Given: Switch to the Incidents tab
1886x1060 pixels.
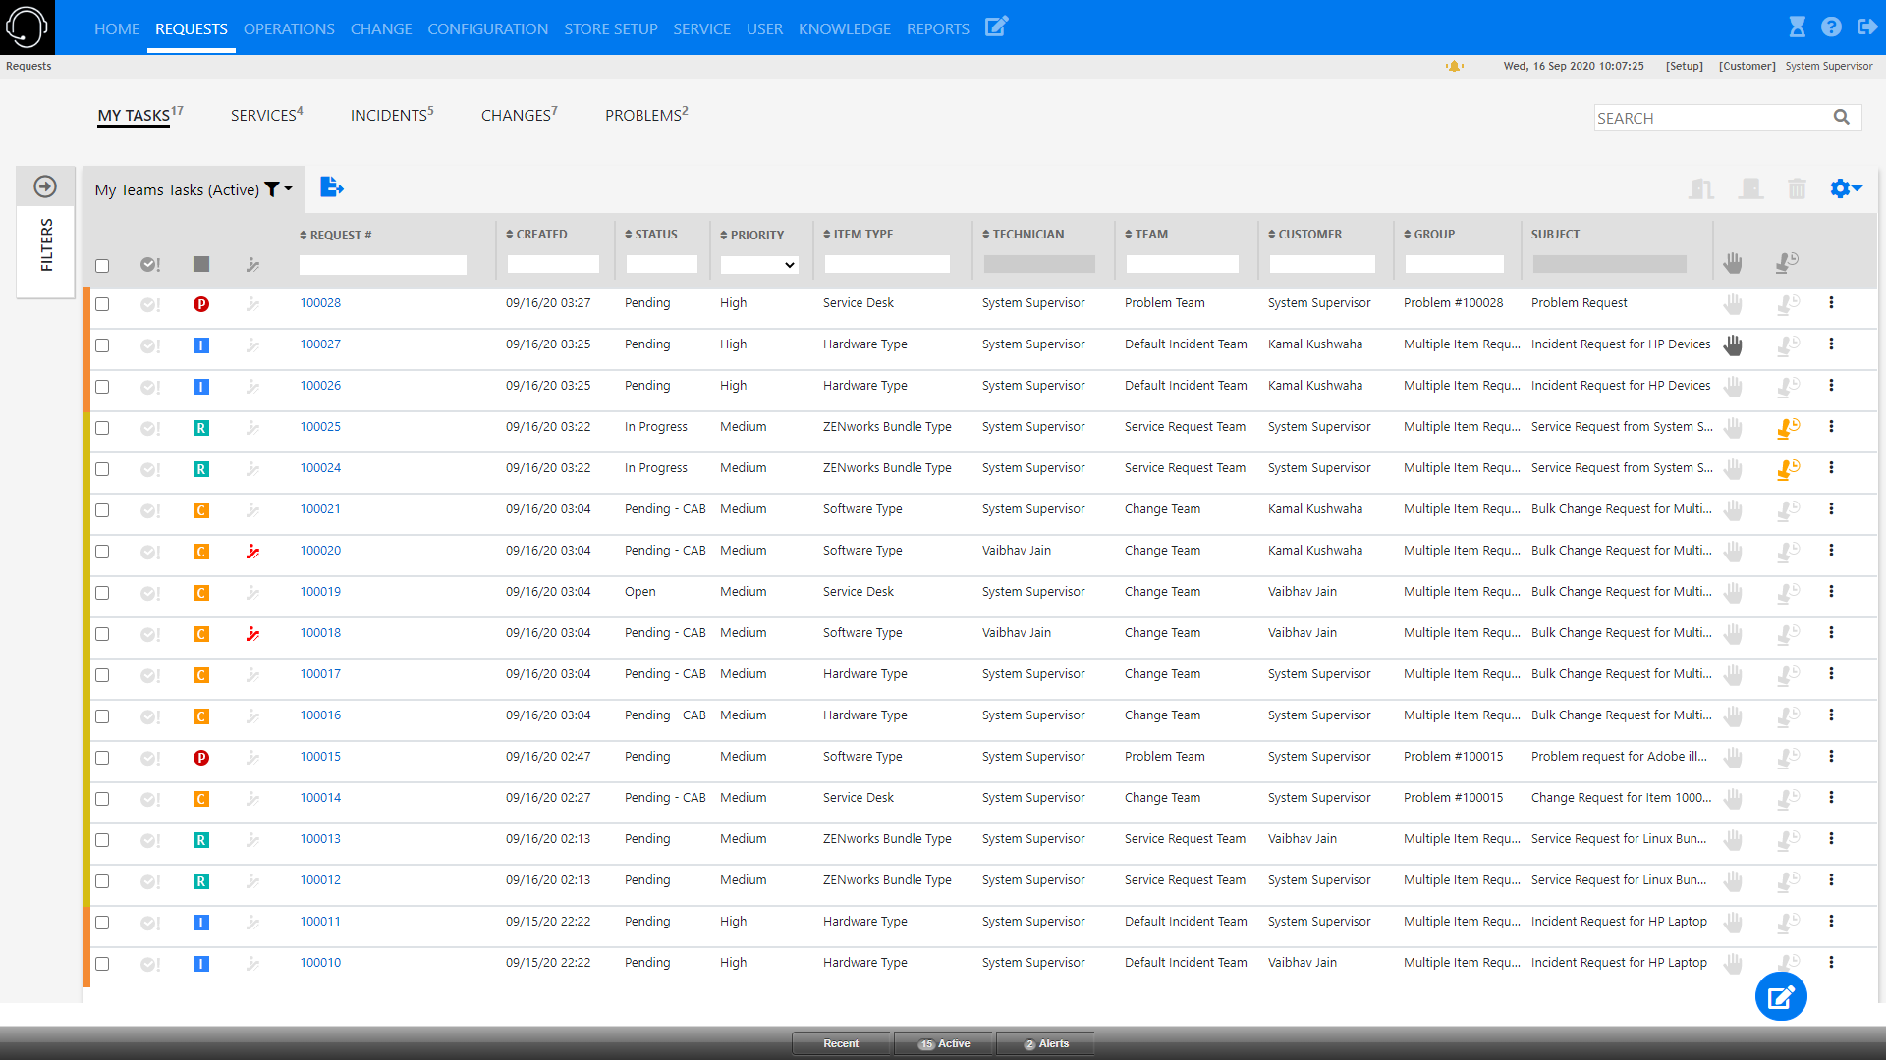Looking at the screenshot, I should 391,116.
